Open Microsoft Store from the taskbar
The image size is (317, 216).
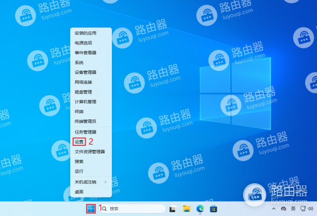213,209
